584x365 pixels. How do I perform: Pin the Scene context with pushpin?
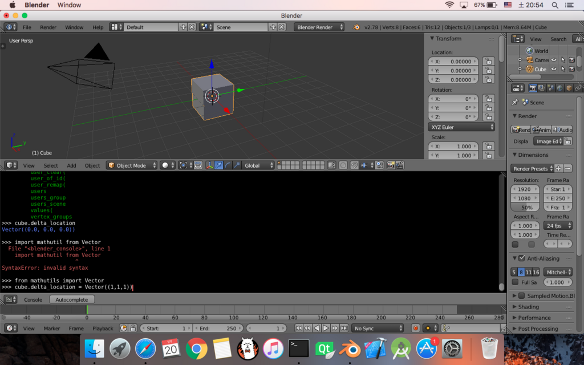tap(515, 102)
